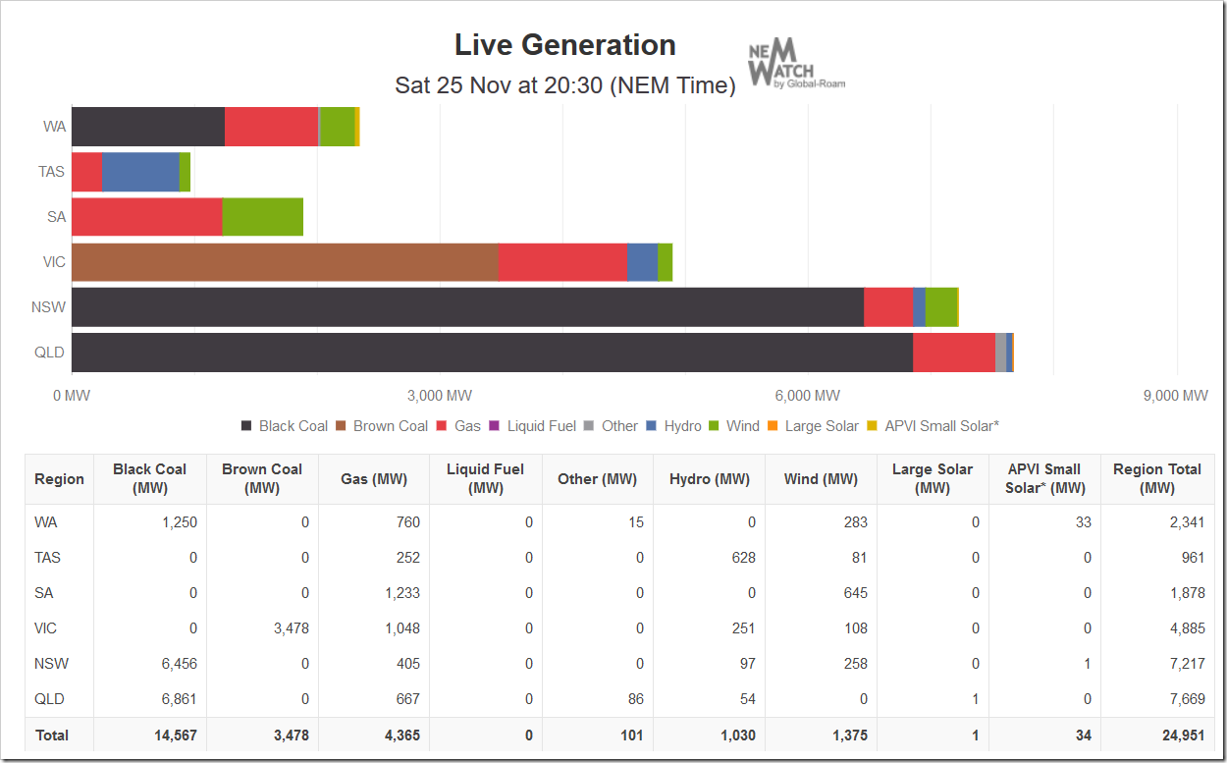Click the TAS hydro bar segment
The height and width of the screenshot is (763, 1227).
pyautogui.click(x=140, y=172)
